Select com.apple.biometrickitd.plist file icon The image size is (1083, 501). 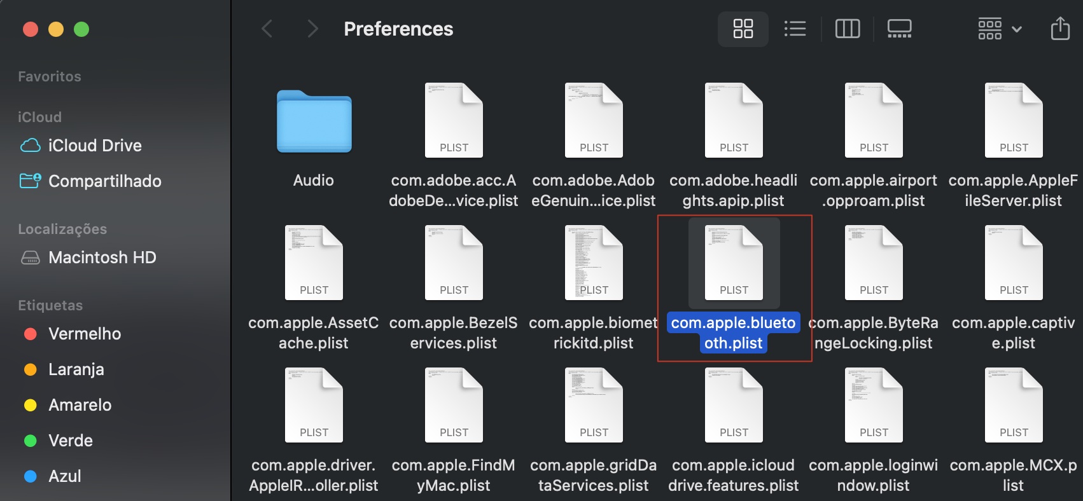coord(594,263)
